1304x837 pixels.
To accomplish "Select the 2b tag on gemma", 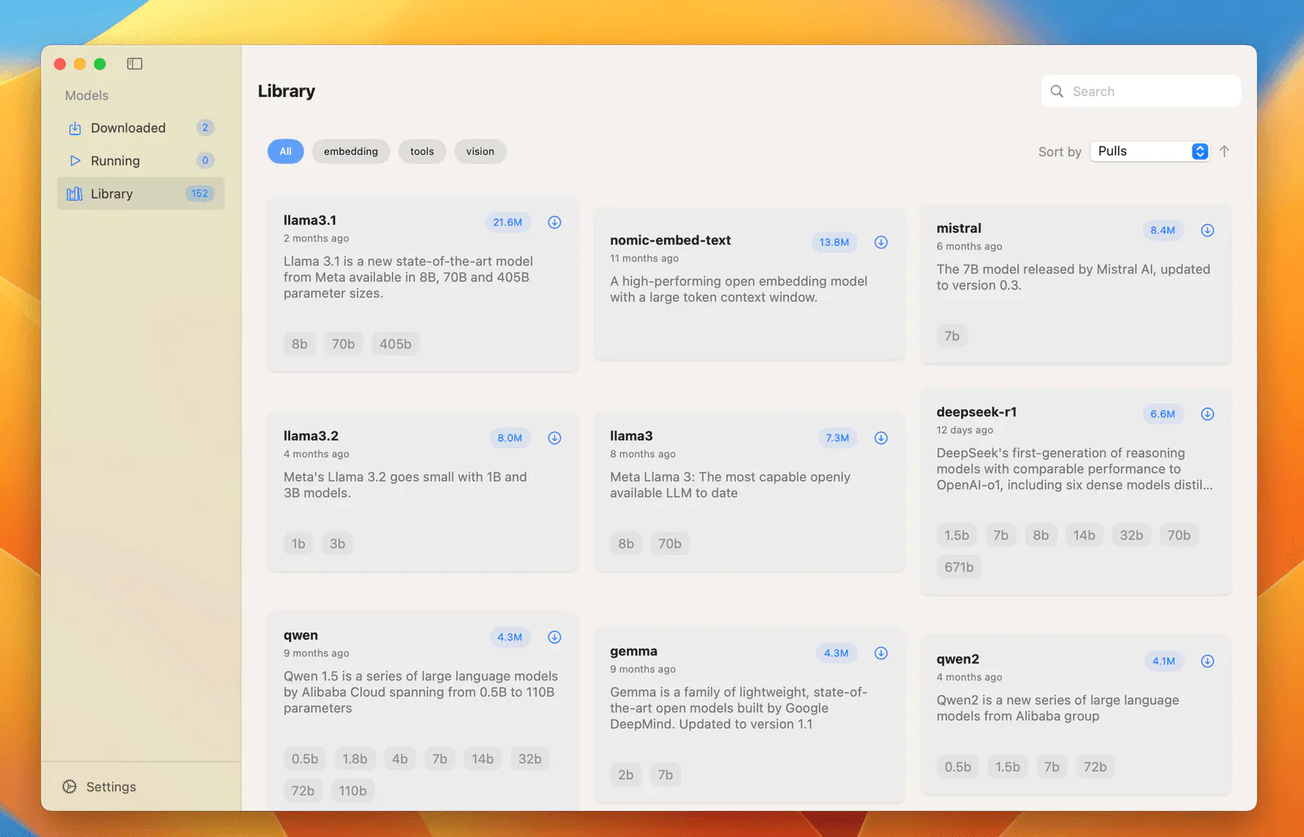I will pyautogui.click(x=626, y=775).
